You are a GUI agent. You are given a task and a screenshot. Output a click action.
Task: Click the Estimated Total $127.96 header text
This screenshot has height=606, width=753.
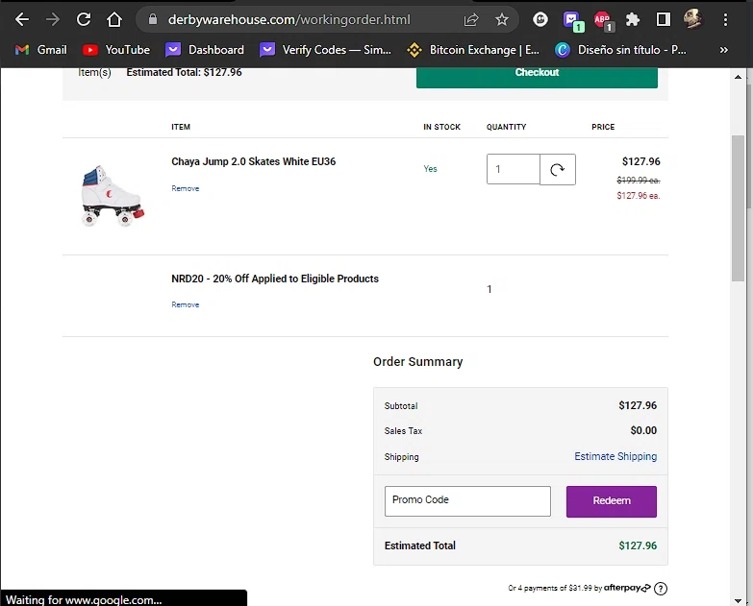point(184,72)
